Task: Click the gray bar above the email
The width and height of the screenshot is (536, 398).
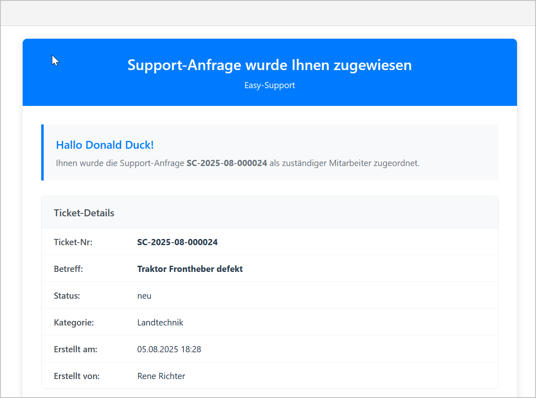Action: 268,13
